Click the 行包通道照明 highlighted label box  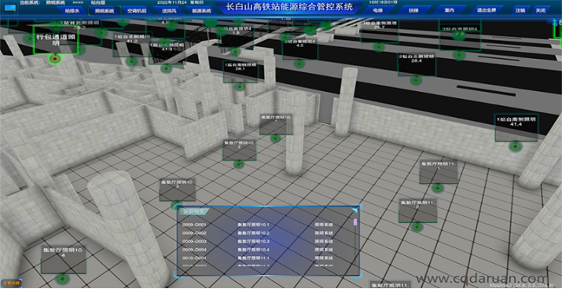(x=55, y=40)
